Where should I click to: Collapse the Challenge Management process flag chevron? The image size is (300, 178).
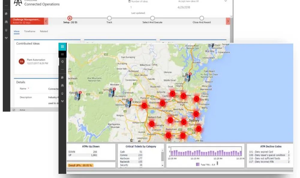pos(46,21)
